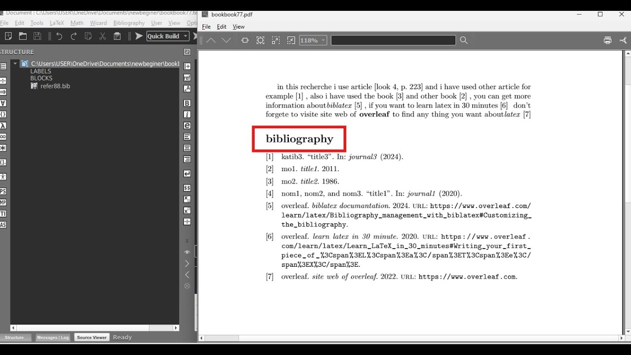Screen dimensions: 631x355
Task: Switch to the Source Viewer tab
Action: coord(92,337)
